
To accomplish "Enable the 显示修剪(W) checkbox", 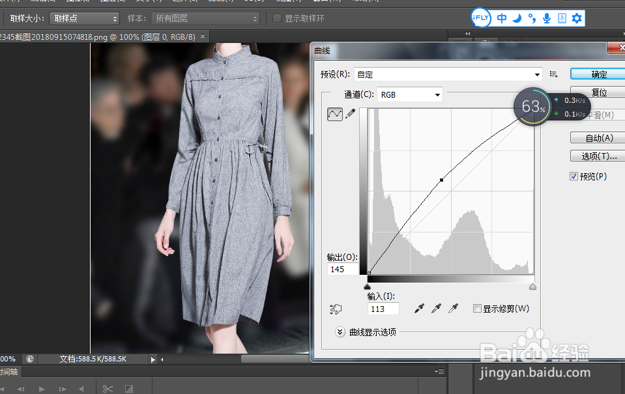I will coord(478,308).
